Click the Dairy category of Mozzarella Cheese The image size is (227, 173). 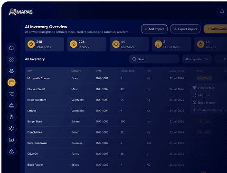[x=75, y=78]
